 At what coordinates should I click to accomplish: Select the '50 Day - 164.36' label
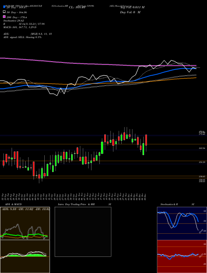pyautogui.click(x=17, y=12)
